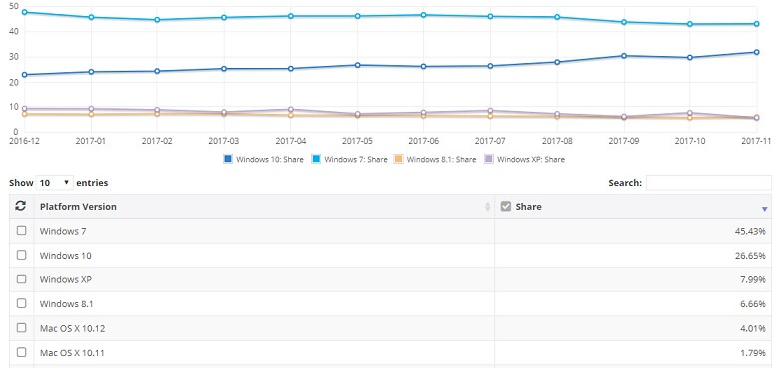Viewport: 777px width, 368px height.
Task: Click the 4.01% share value
Action: coord(753,328)
